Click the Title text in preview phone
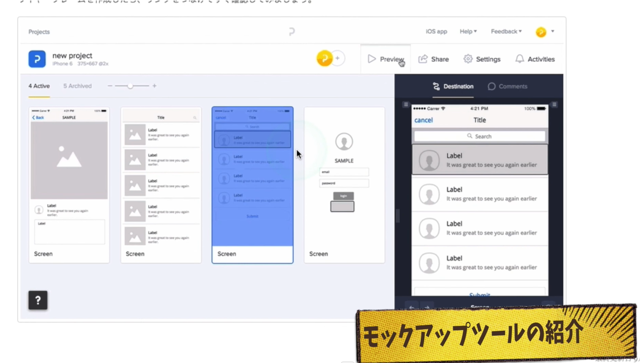640x363 pixels. [480, 120]
